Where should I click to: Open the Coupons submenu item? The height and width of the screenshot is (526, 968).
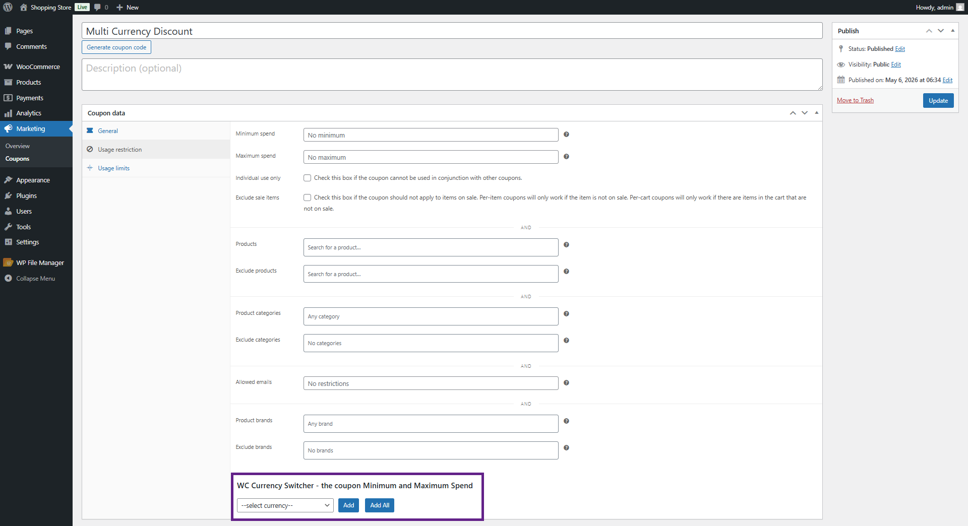click(18, 159)
